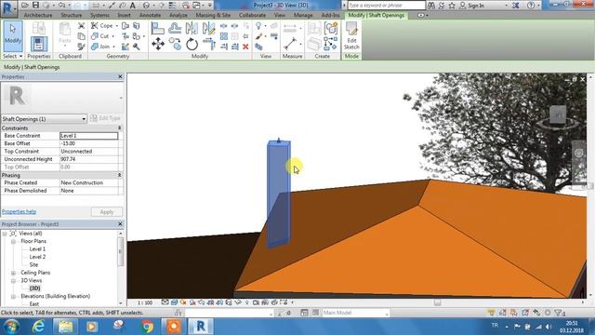Click the Match Type Properties paintbrush icon
Viewport: 595px width, 335px height.
tap(258, 36)
